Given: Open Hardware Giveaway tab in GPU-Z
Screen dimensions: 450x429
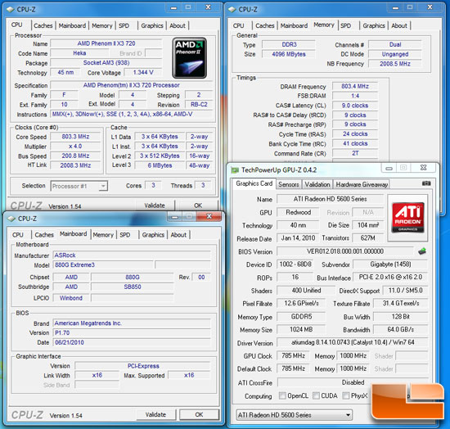Looking at the screenshot, I should tap(362, 184).
